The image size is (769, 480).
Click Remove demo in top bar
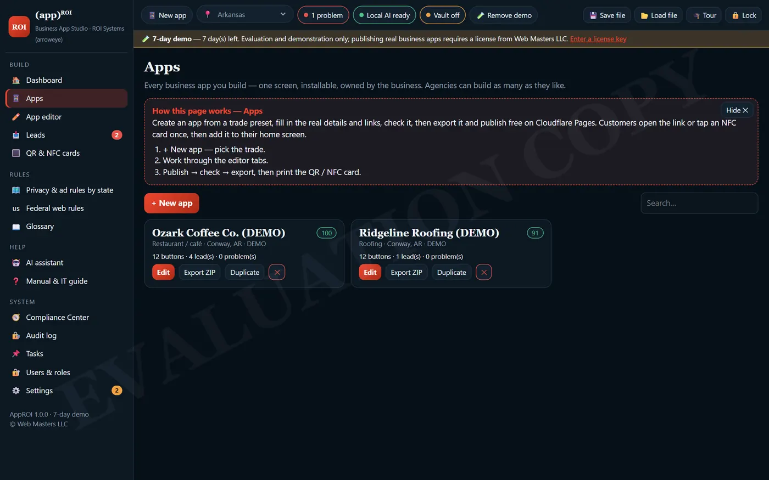tap(504, 15)
